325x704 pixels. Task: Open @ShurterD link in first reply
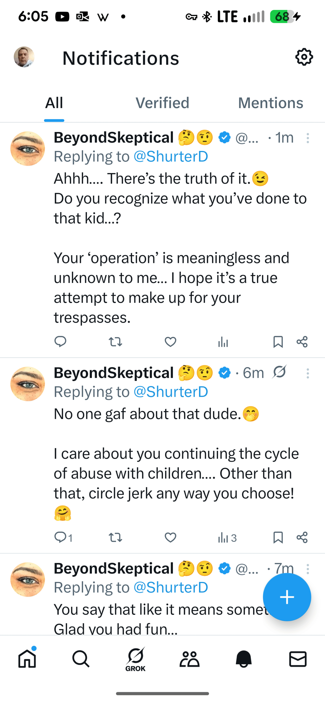(x=170, y=156)
